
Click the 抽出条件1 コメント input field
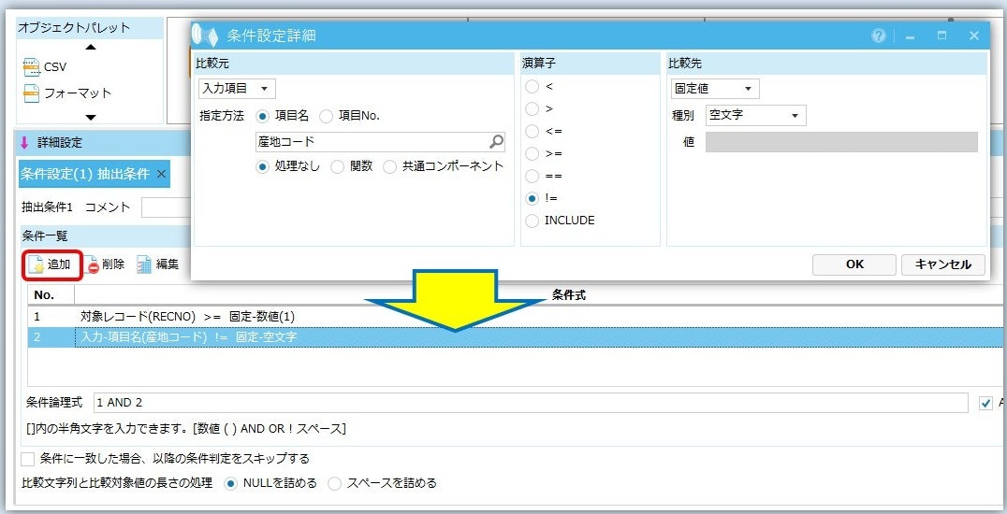[x=167, y=207]
